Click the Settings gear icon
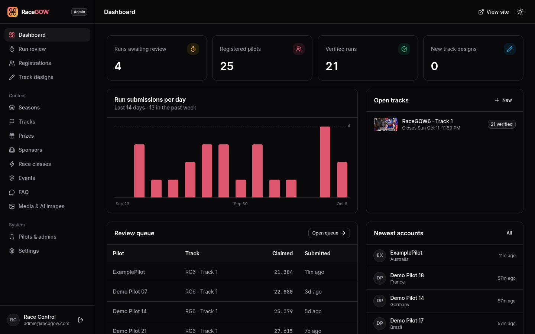 pos(12,251)
